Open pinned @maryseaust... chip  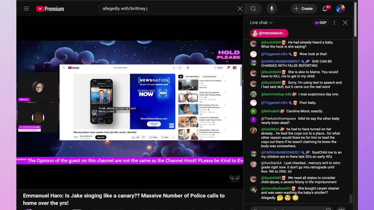coord(269,33)
